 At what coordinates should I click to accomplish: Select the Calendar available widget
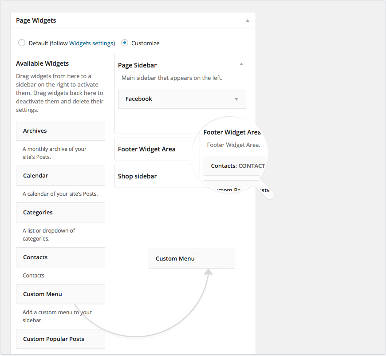click(x=60, y=176)
